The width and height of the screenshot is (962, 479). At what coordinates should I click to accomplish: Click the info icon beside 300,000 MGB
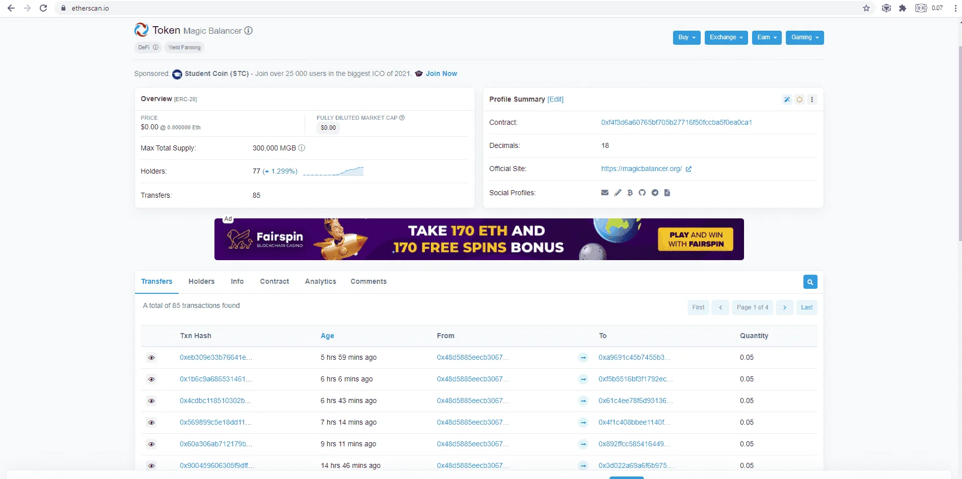click(x=302, y=148)
